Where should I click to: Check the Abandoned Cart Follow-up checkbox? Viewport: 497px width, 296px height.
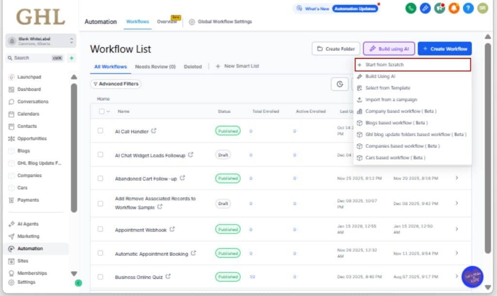click(100, 179)
